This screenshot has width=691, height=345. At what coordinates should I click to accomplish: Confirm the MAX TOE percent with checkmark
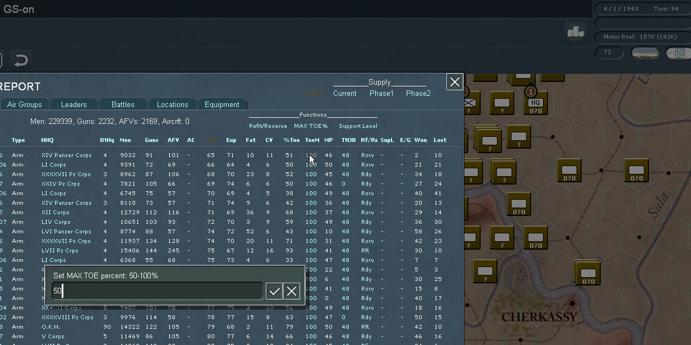click(x=274, y=291)
